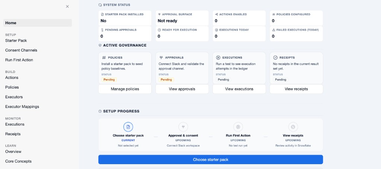The height and width of the screenshot is (169, 381).
Task: Click the Executions play icon in governance card
Action: tap(218, 58)
